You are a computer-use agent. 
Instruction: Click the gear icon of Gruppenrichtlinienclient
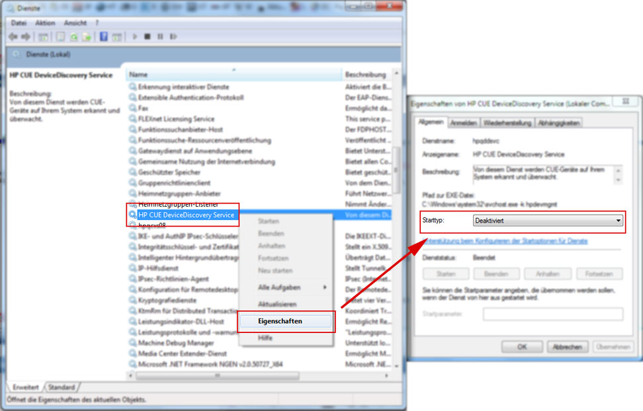(x=132, y=182)
